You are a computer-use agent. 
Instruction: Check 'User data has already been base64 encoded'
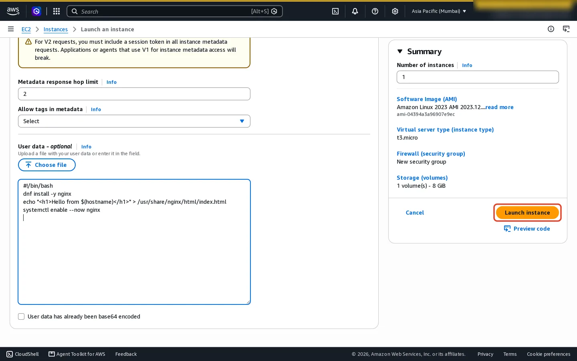[21, 316]
